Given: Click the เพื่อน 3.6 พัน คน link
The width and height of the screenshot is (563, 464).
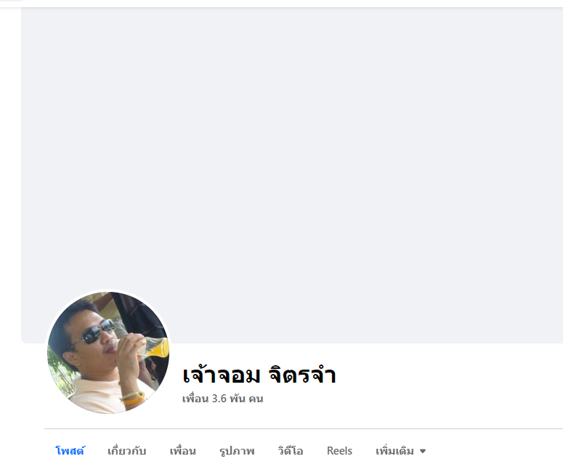Looking at the screenshot, I should [222, 399].
